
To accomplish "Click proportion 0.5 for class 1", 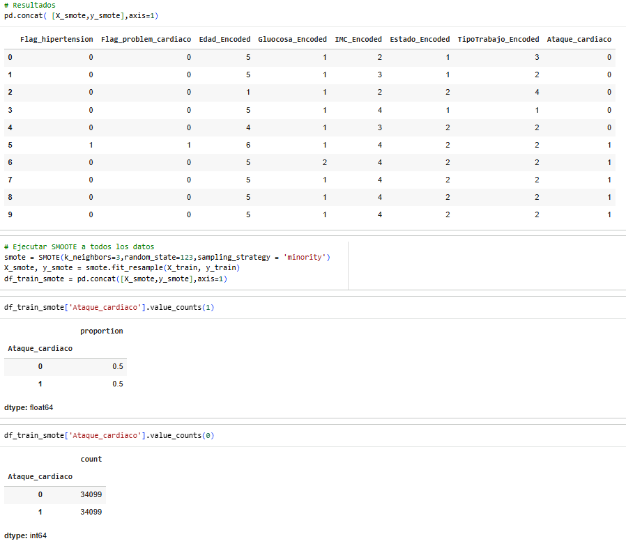I will (117, 384).
